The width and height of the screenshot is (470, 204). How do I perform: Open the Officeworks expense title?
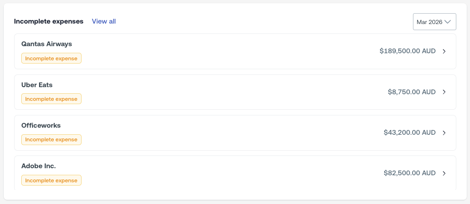point(41,125)
